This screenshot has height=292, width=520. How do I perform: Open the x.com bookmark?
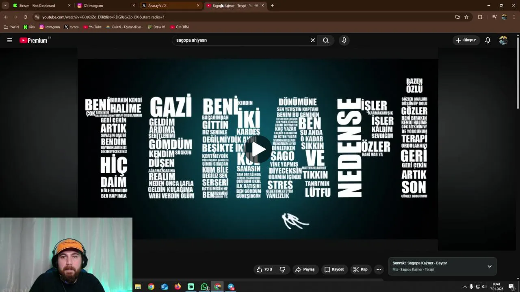click(71, 27)
